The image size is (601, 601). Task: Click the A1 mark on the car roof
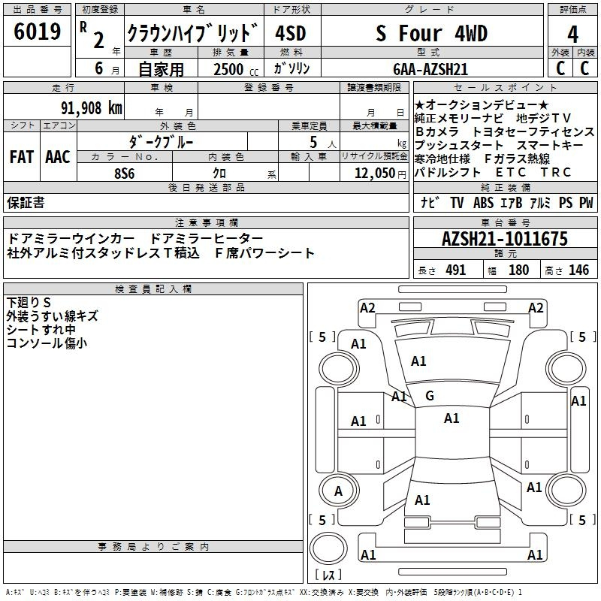click(x=452, y=418)
